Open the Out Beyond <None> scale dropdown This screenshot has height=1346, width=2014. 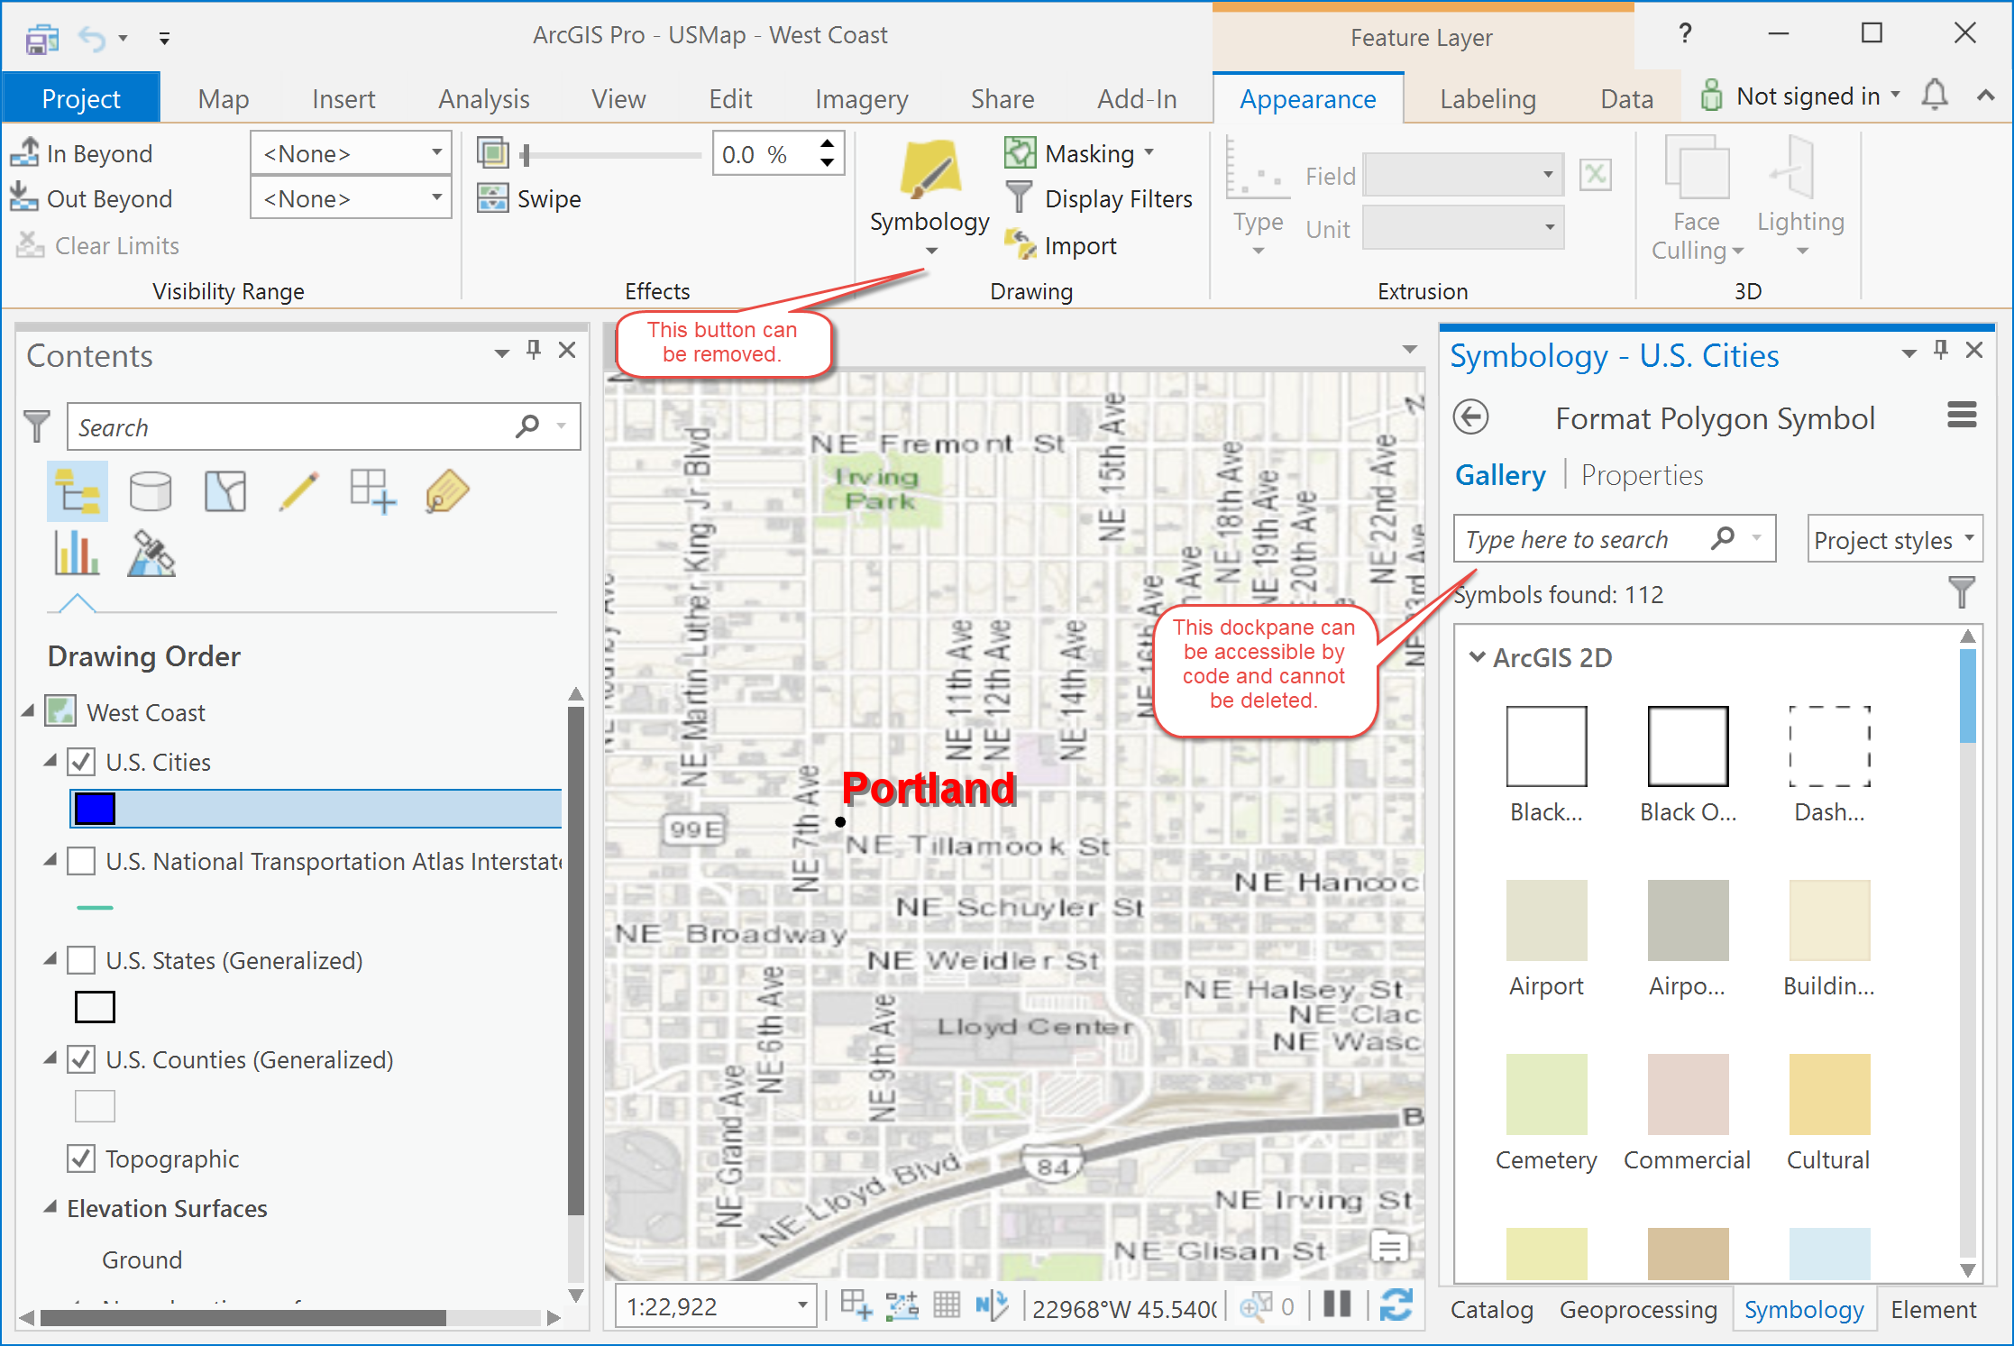point(351,198)
